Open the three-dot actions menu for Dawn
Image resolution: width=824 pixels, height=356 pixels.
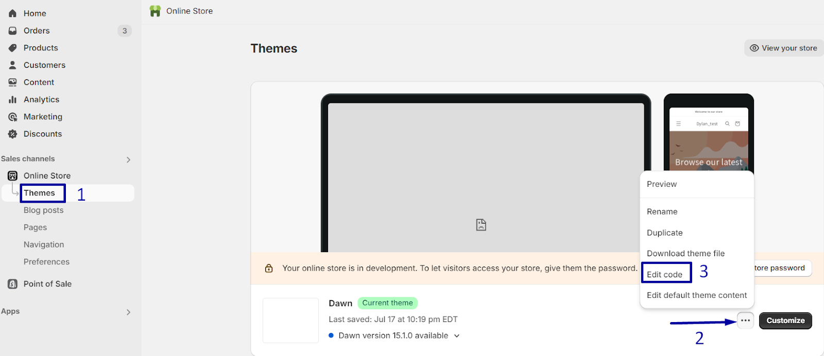click(745, 321)
